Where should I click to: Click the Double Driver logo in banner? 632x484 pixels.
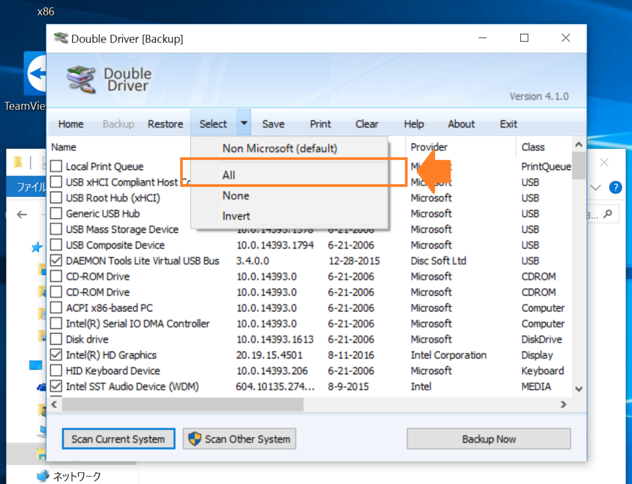point(81,80)
